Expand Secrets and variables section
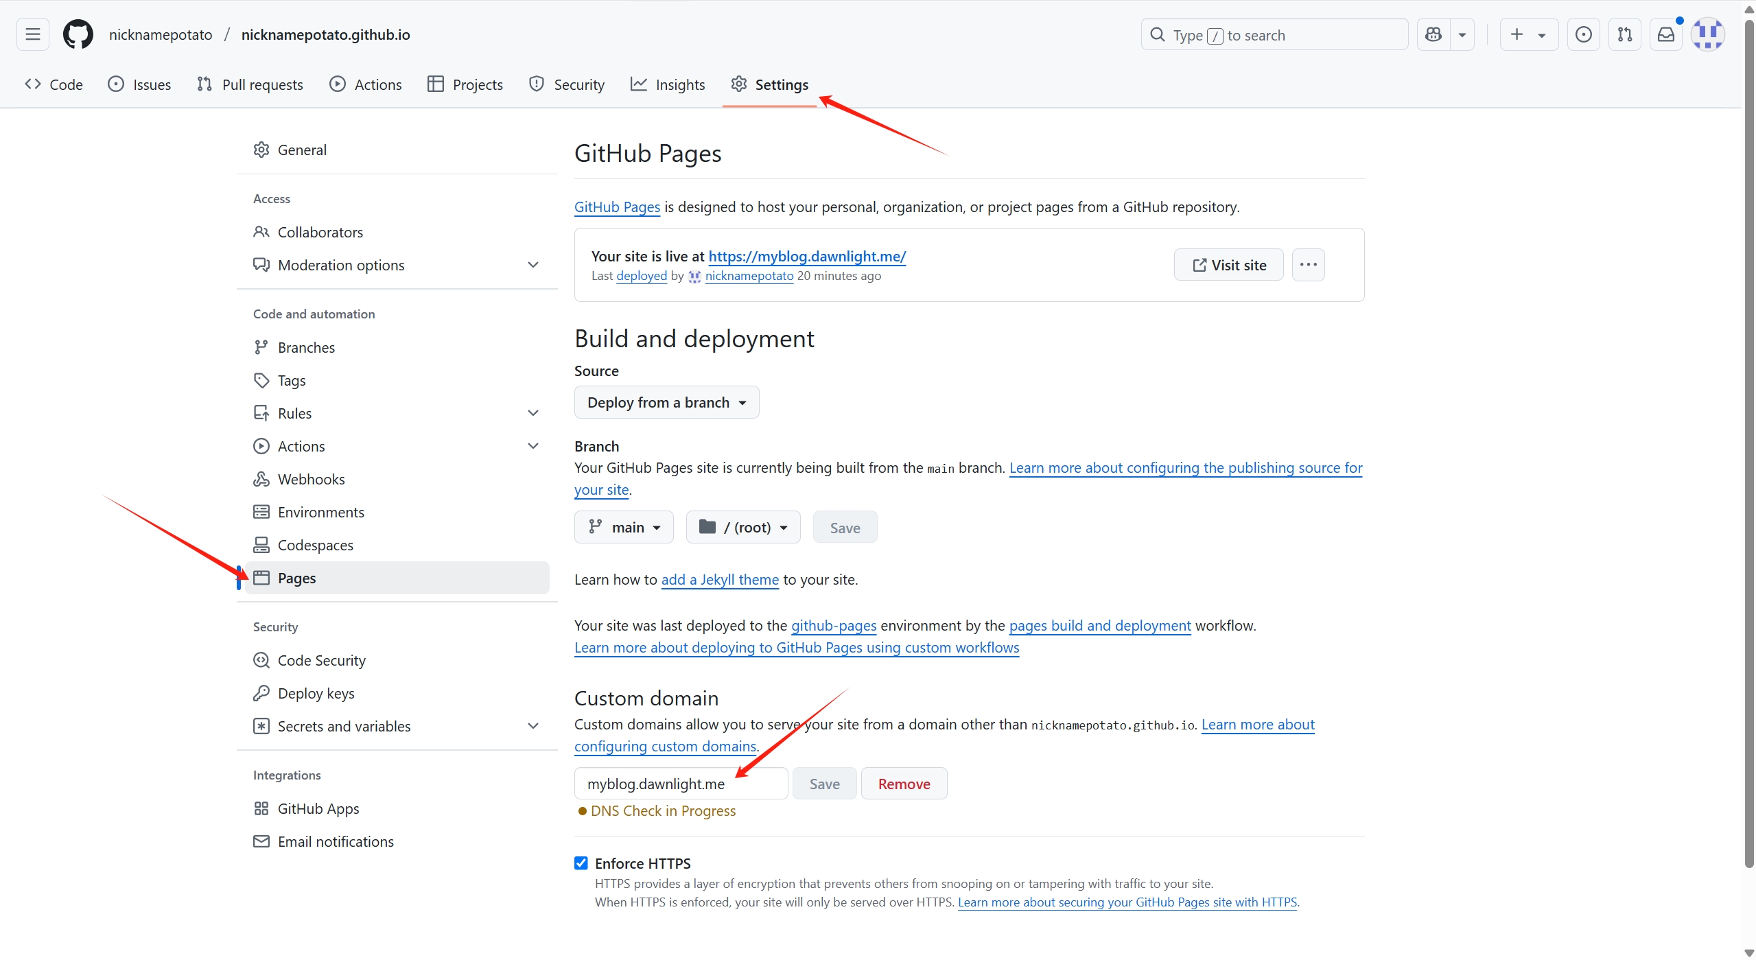Screen dimensions: 1756x960 point(532,726)
